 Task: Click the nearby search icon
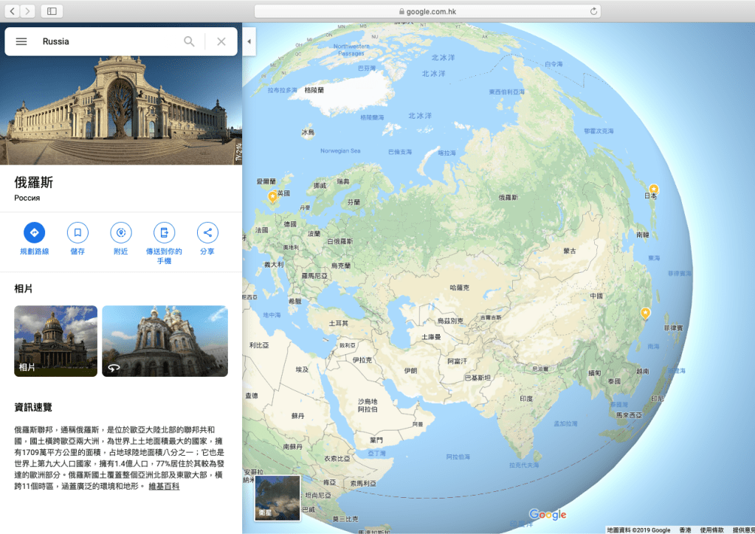coord(121,232)
